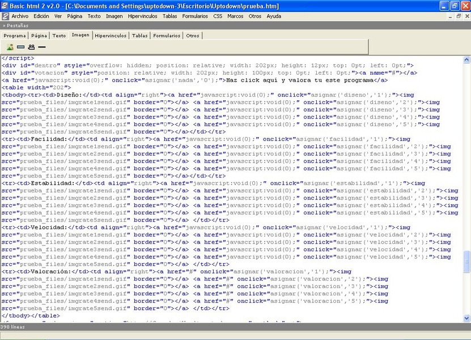Switch to the Hipervinculos tab
Image resolution: width=471 pixels, height=340 pixels.
pyautogui.click(x=111, y=36)
